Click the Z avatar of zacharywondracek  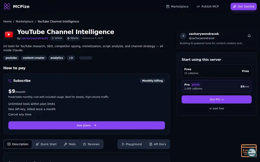[x=183, y=36]
